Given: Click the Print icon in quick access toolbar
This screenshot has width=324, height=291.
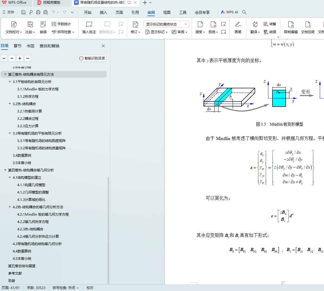Looking at the screenshot, I should pos(38,12).
